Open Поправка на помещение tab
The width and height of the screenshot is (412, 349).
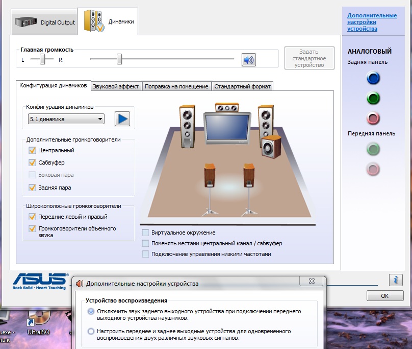[176, 86]
